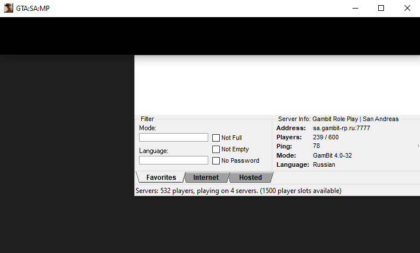
Task: Check the No Password filter option
Action: 216,160
